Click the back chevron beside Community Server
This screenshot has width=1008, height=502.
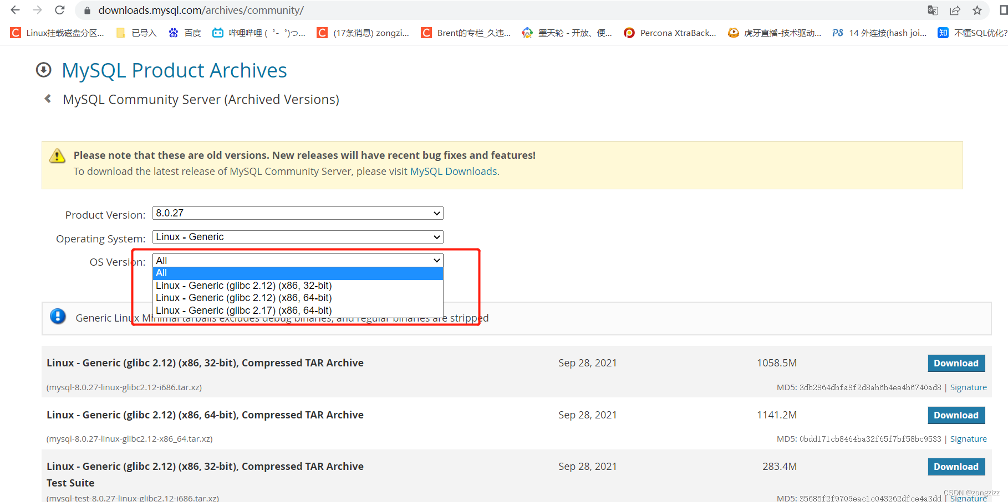(48, 99)
